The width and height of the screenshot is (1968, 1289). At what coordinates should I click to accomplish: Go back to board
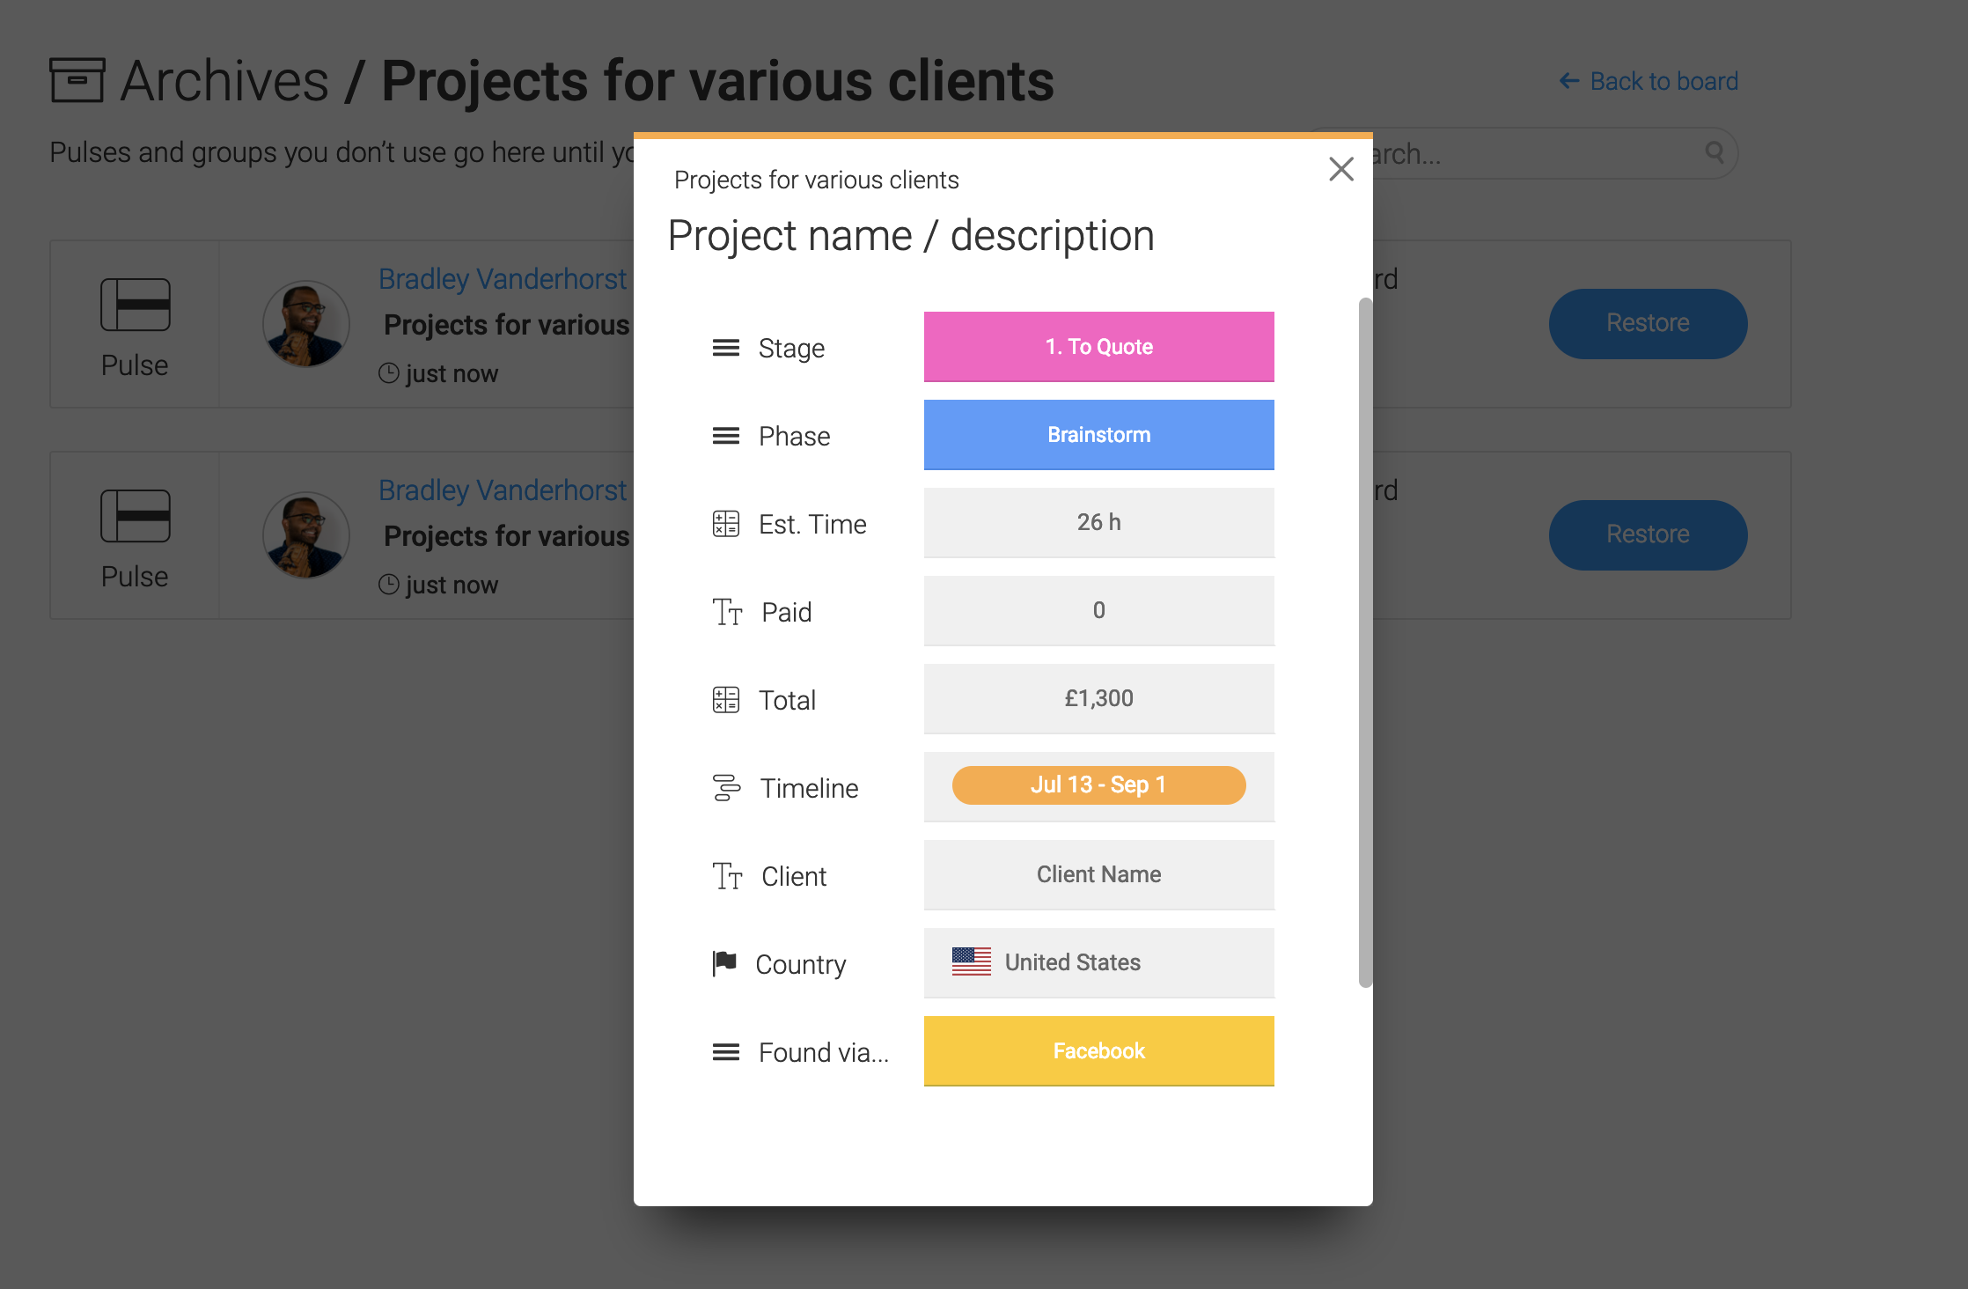coord(1649,81)
